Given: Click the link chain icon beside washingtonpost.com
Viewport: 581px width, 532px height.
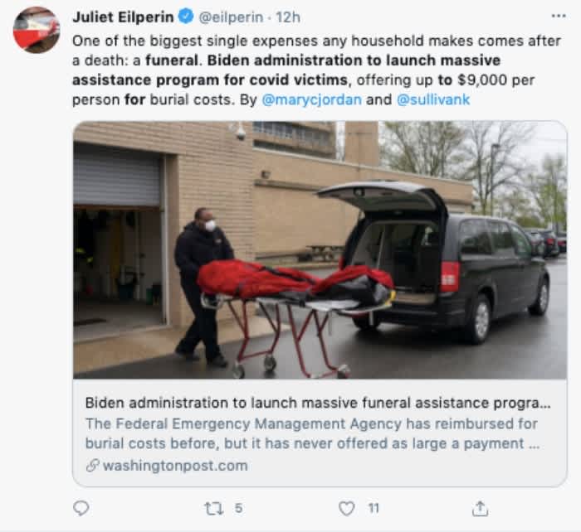Looking at the screenshot, I should (x=92, y=466).
